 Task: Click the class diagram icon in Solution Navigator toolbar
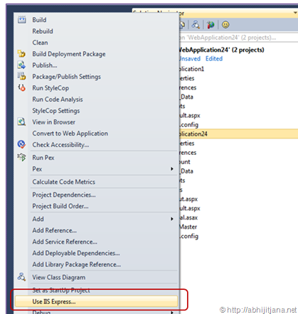[196, 25]
